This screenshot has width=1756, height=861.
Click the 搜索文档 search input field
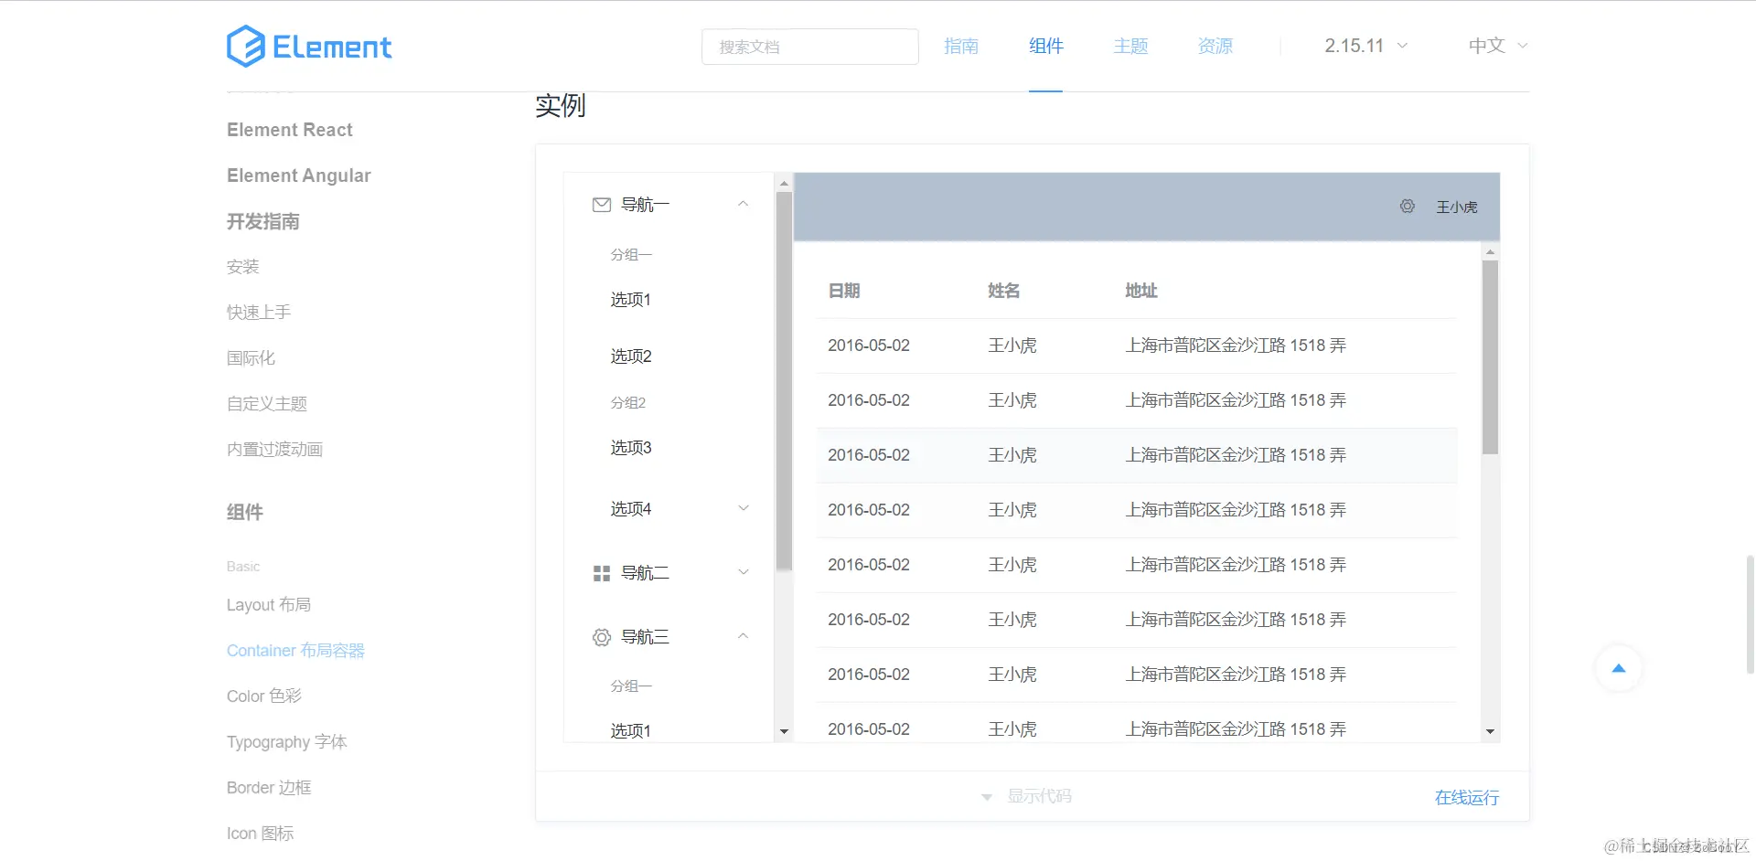click(x=808, y=46)
